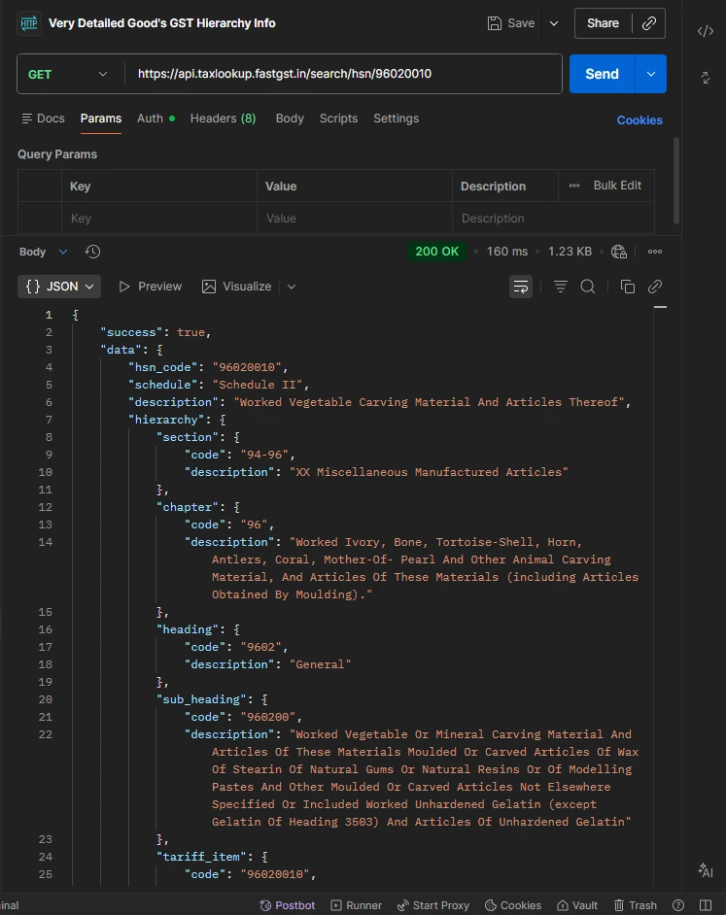
Task: Open the Docs tab
Action: [43, 119]
